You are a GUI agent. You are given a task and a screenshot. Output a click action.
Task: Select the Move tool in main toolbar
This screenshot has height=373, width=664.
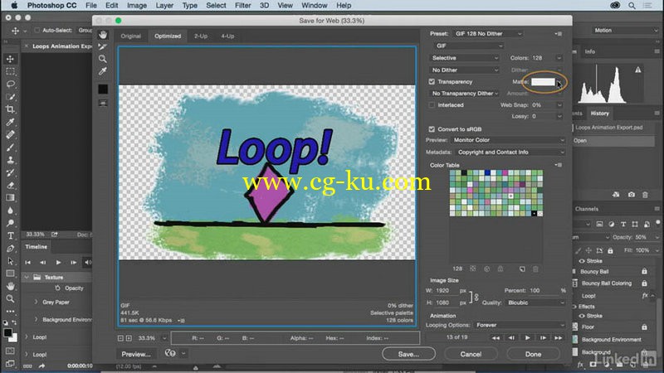click(11, 59)
